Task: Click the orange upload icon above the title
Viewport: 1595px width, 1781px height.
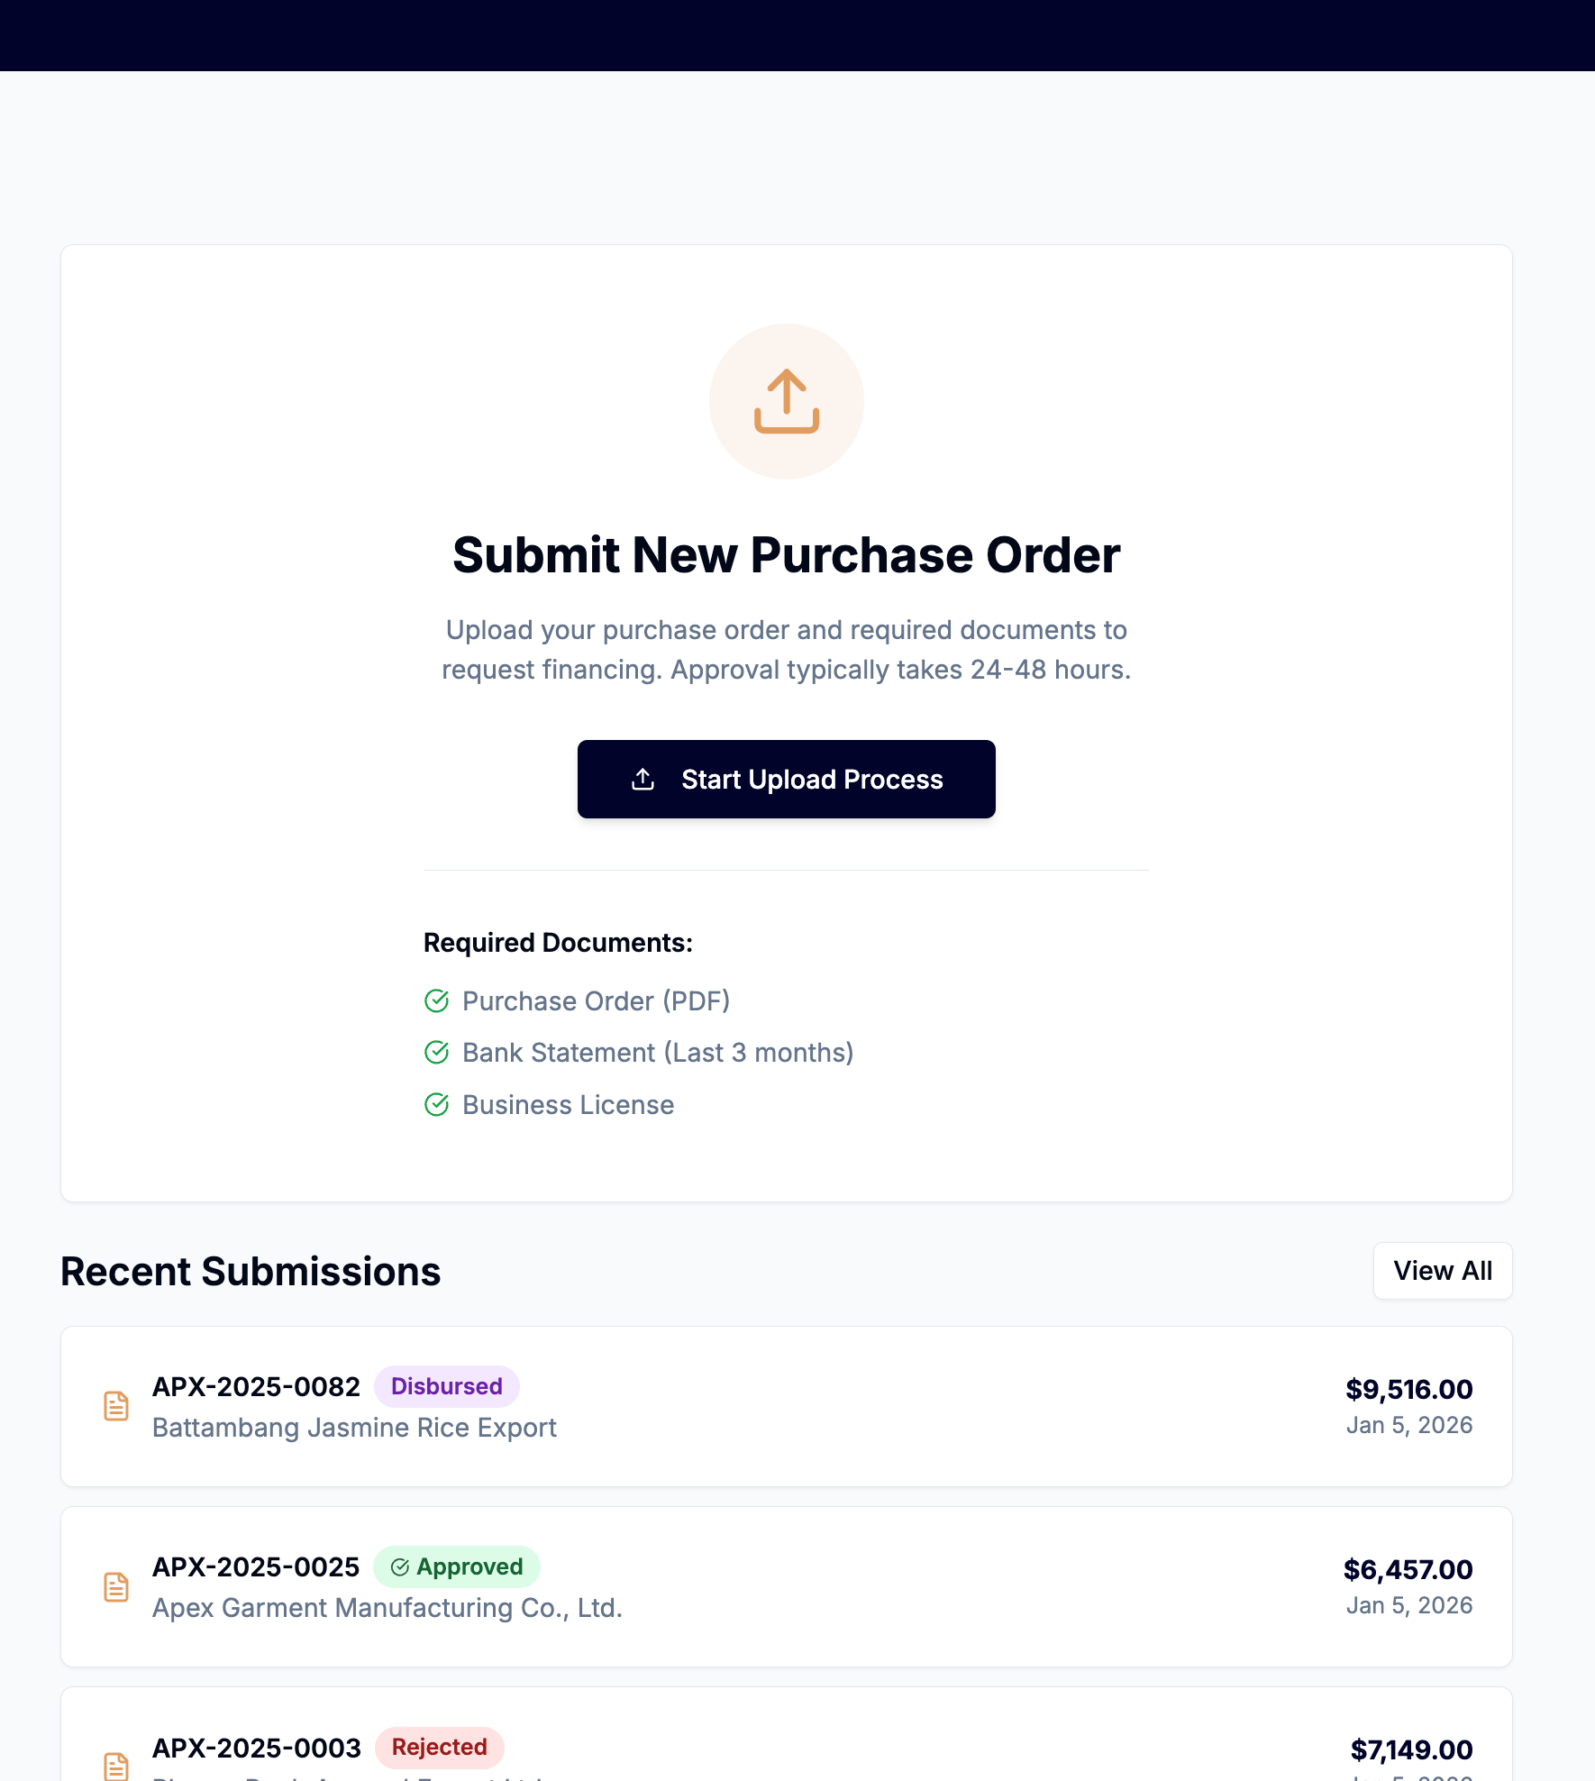Action: point(786,402)
